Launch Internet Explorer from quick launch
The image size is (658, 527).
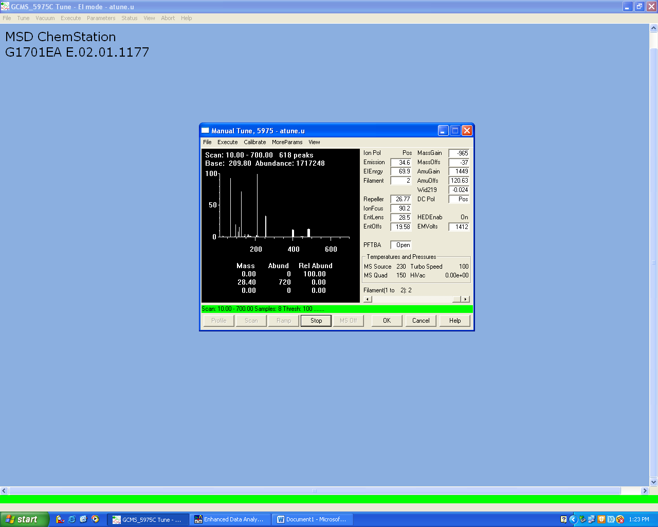pyautogui.click(x=72, y=519)
